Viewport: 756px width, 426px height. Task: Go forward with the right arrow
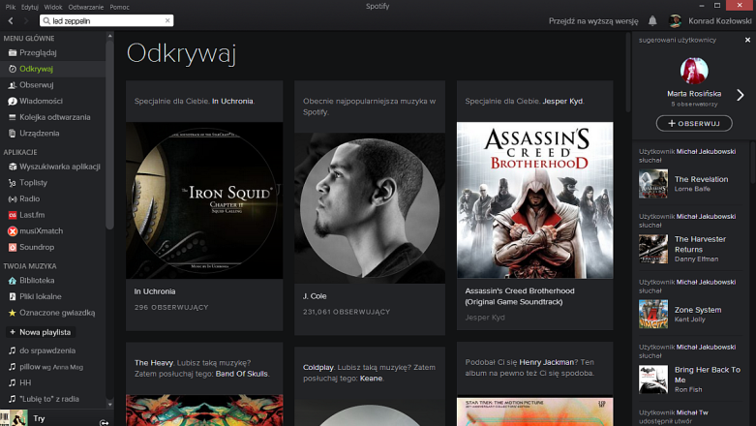[26, 20]
